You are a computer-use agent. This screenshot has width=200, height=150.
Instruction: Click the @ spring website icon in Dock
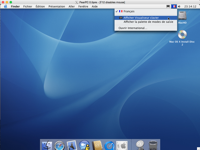(140, 145)
